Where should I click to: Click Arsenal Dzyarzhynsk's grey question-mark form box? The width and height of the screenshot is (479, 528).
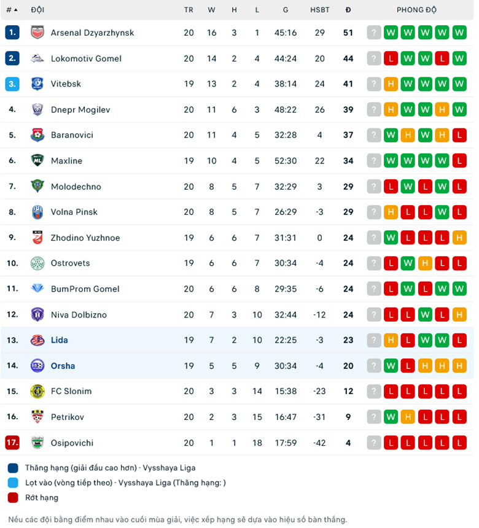(374, 33)
